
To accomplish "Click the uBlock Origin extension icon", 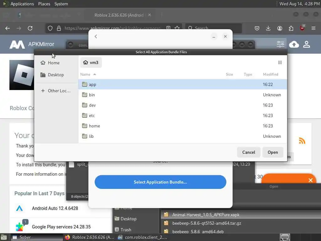I will click(x=302, y=28).
